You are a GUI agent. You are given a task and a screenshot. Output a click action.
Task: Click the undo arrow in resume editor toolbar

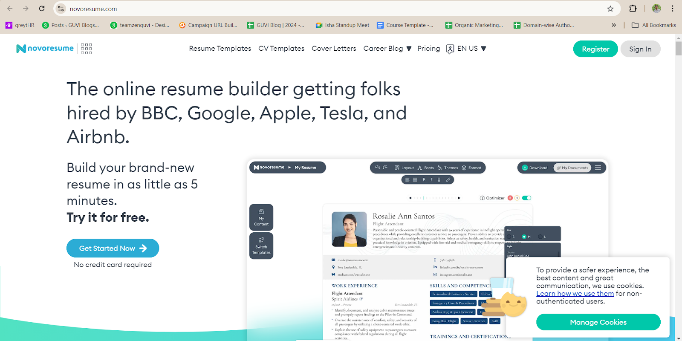point(377,168)
